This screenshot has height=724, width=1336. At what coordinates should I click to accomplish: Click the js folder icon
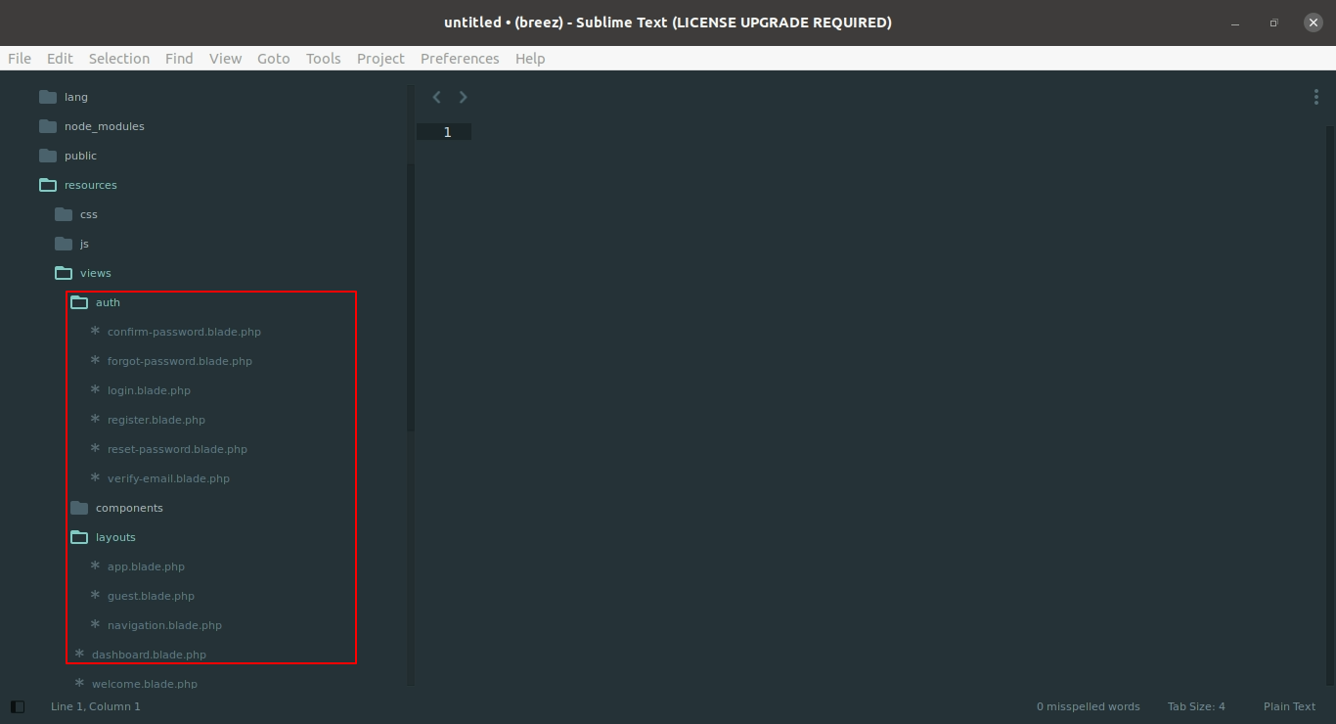[x=64, y=244]
